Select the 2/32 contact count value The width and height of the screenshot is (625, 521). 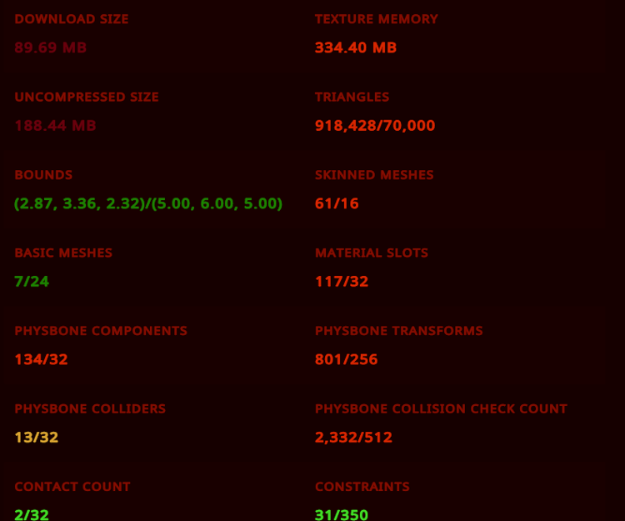coord(32,514)
